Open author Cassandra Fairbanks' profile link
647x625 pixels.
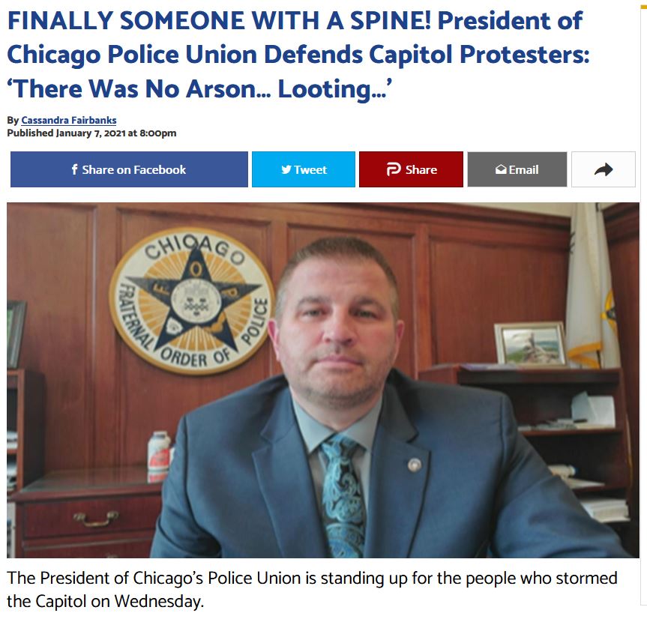tap(69, 120)
